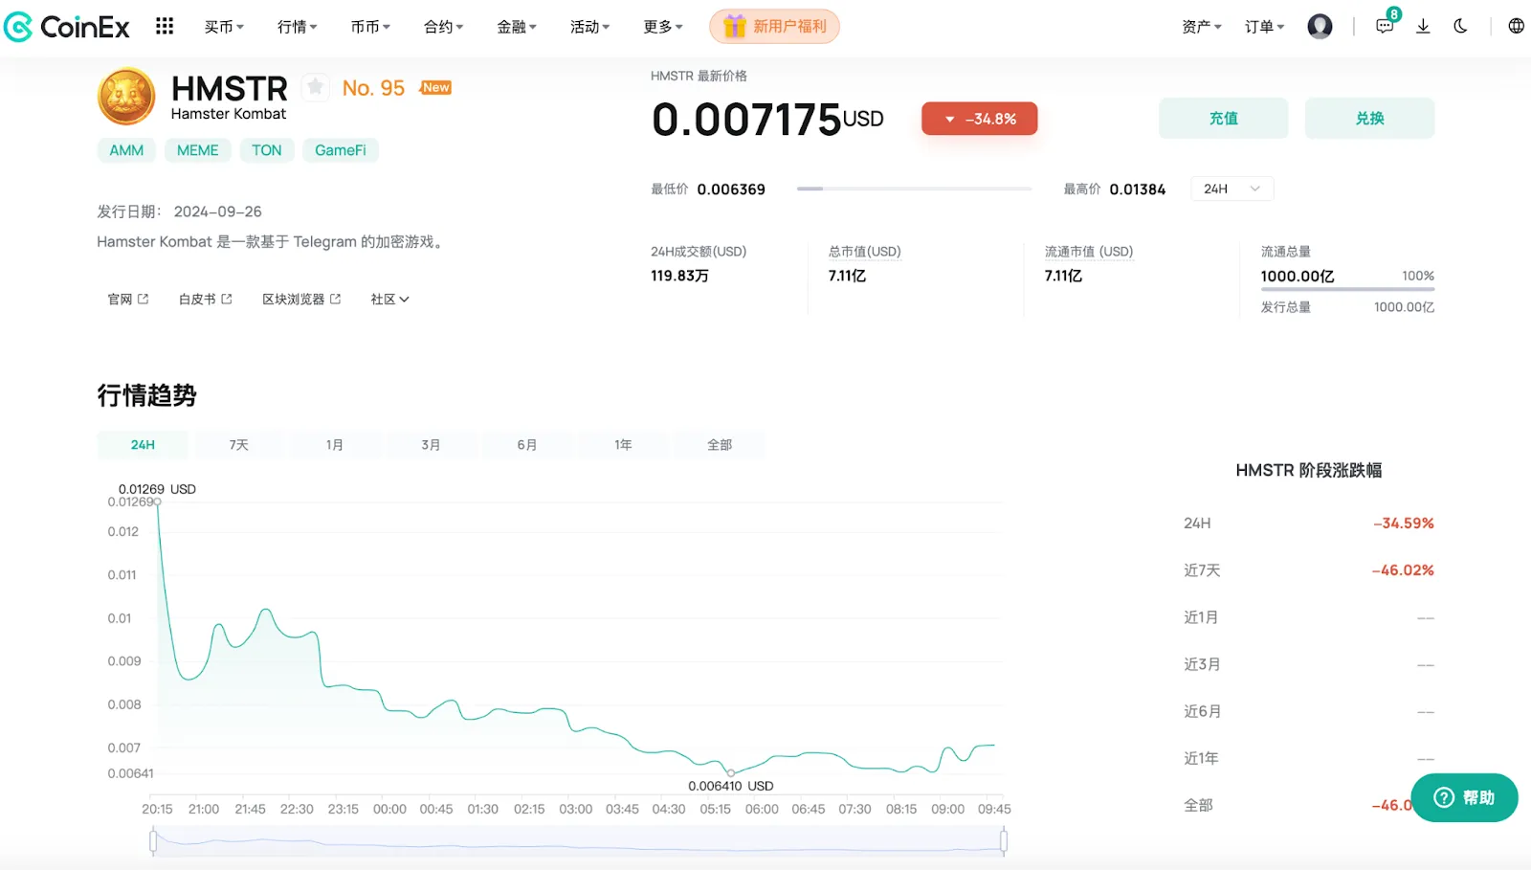Open the messages notification icon
This screenshot has width=1531, height=870.
click(x=1385, y=26)
